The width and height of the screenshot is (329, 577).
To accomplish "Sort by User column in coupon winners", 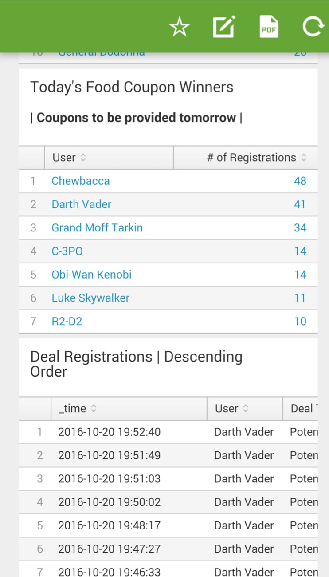I will (x=109, y=158).
